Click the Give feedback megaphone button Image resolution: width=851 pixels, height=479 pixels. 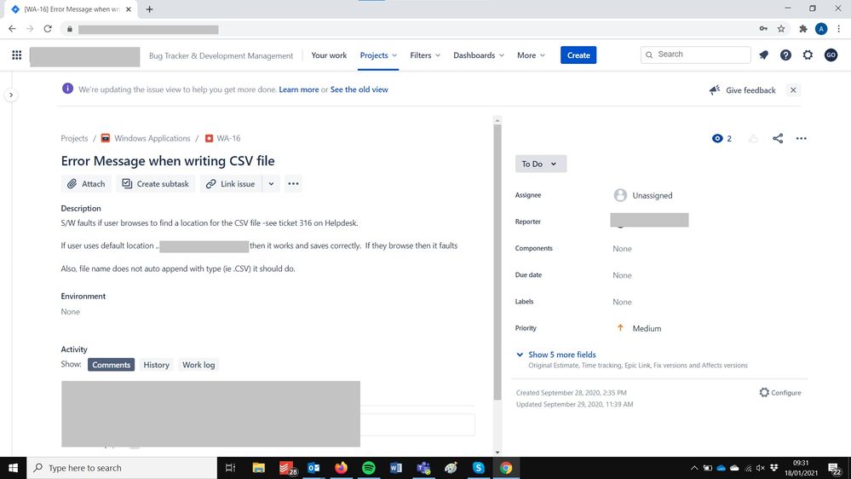(x=742, y=90)
